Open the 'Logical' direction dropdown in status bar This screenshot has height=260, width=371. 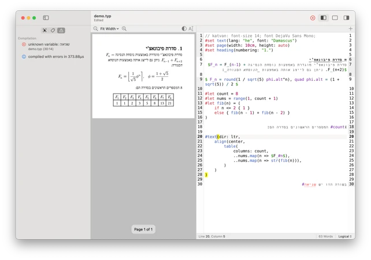pyautogui.click(x=345, y=236)
